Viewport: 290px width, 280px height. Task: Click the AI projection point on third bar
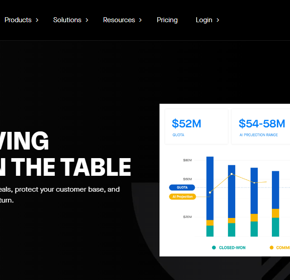[x=254, y=183]
